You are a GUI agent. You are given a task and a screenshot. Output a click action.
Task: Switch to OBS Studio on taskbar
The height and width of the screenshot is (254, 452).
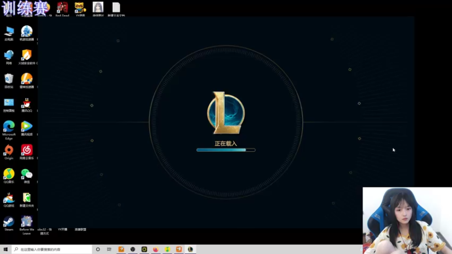pos(133,249)
